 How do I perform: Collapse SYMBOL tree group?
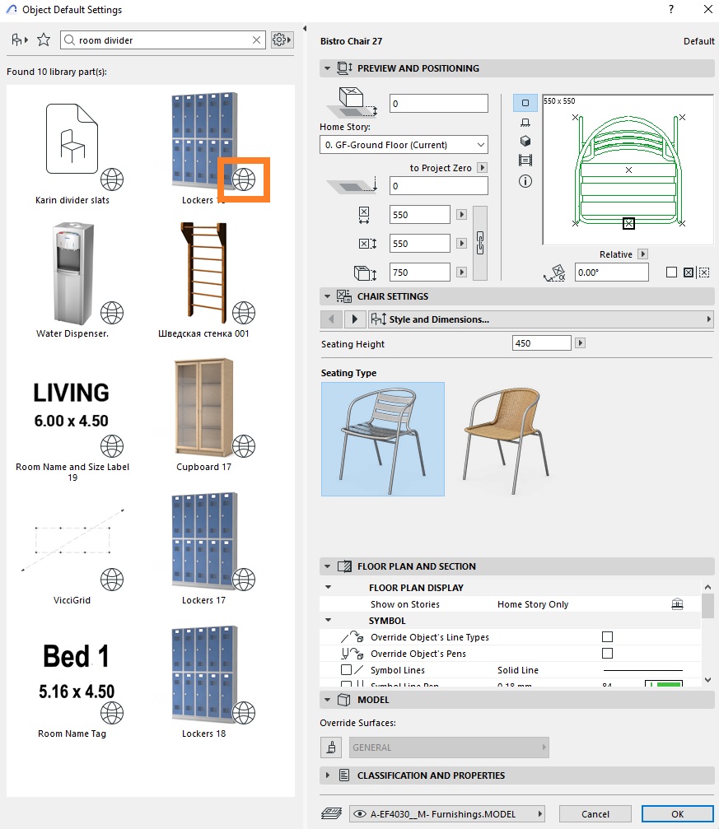328,620
